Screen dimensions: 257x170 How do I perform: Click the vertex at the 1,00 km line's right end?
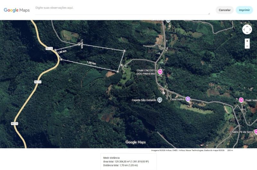click(x=118, y=72)
